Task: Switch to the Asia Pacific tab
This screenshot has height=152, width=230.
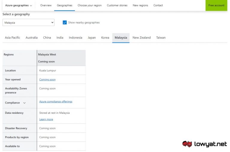Action: [x=13, y=38]
